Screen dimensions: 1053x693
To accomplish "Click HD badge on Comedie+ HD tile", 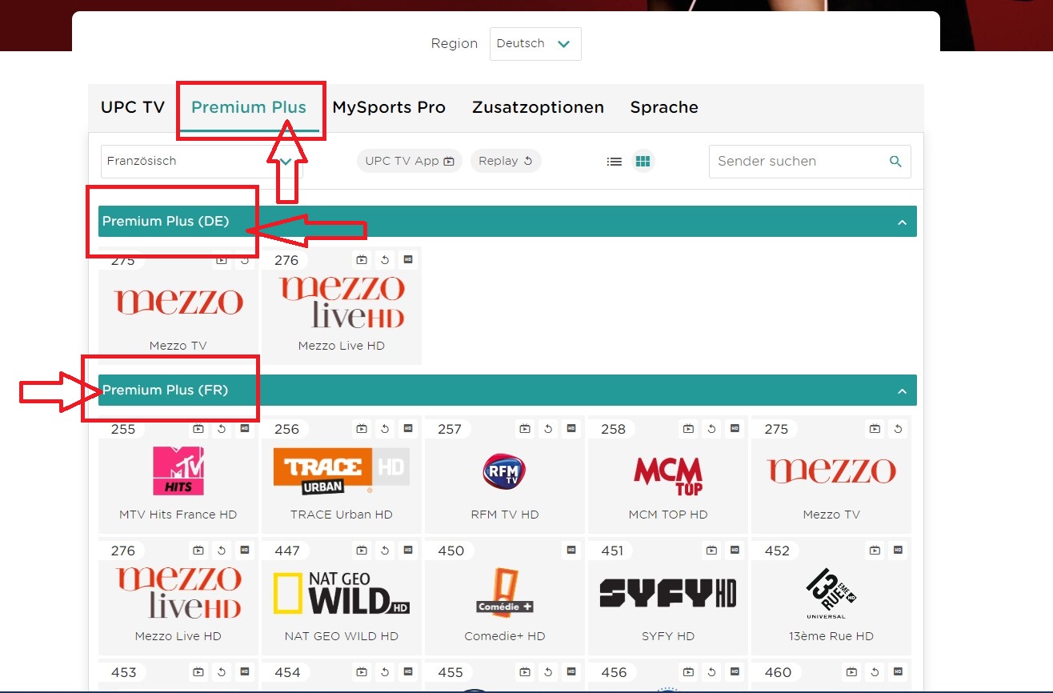I will [x=571, y=551].
